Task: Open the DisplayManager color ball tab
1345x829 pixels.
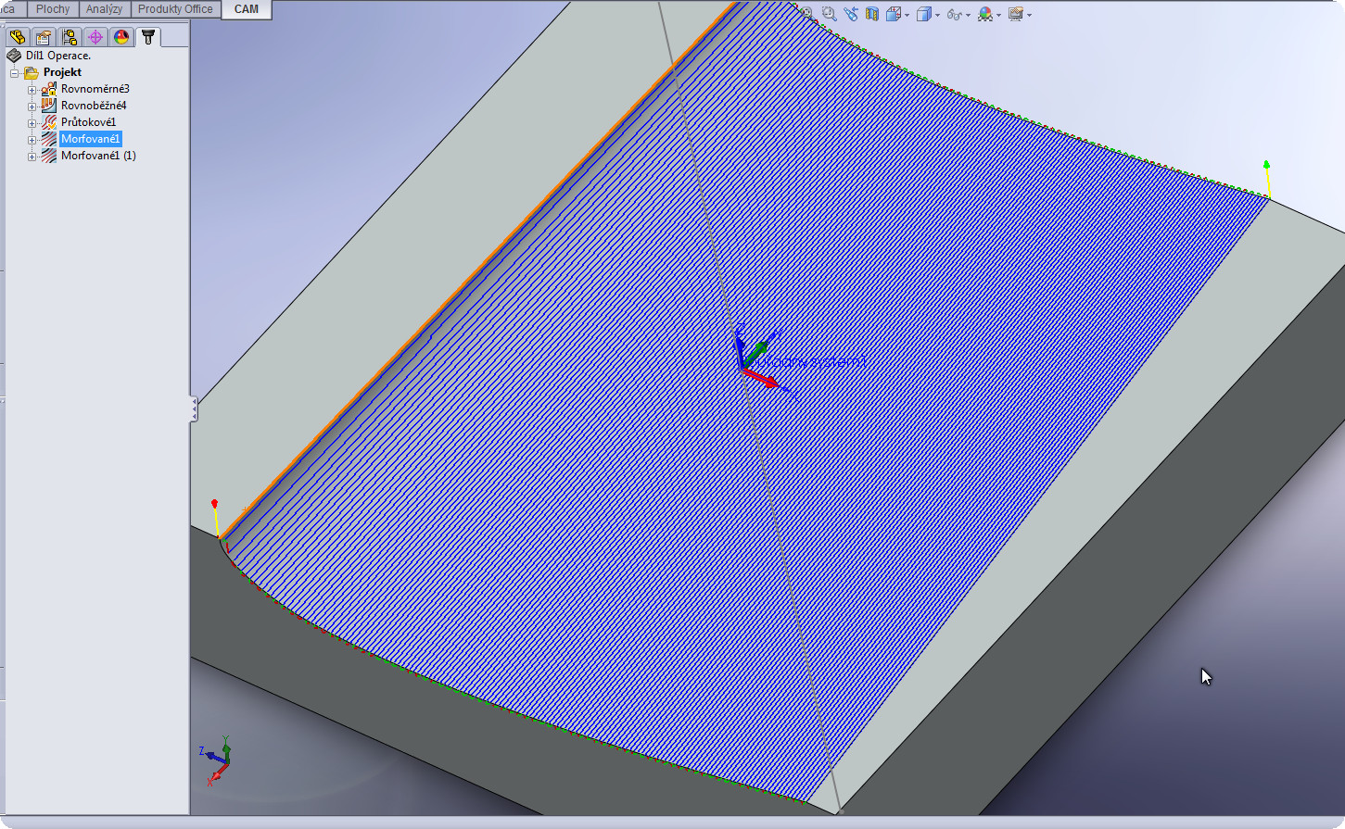Action: (121, 37)
